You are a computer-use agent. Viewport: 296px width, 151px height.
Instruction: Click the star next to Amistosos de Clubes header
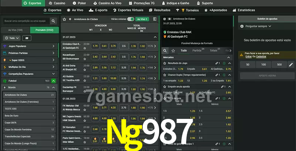point(64,19)
